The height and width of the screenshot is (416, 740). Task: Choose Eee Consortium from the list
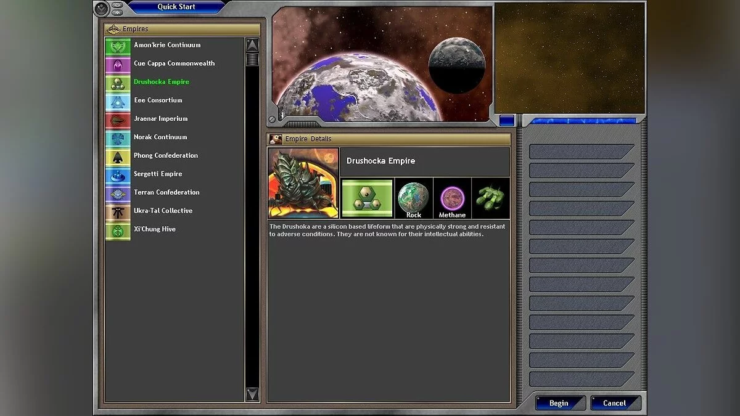click(158, 100)
